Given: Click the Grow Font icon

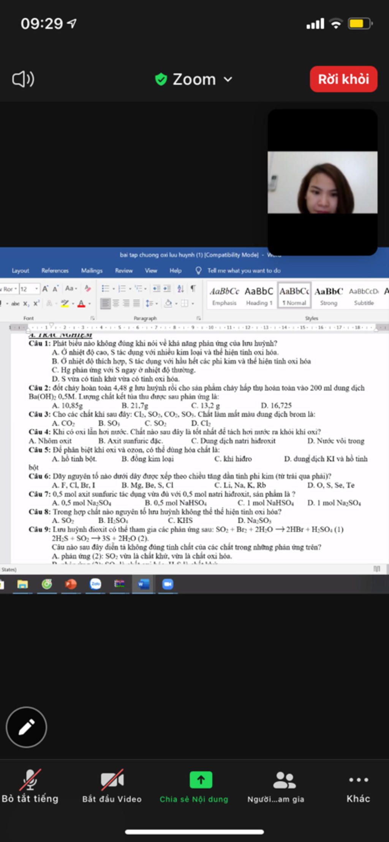Looking at the screenshot, I should pos(45,289).
